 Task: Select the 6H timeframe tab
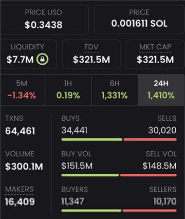pos(115,90)
